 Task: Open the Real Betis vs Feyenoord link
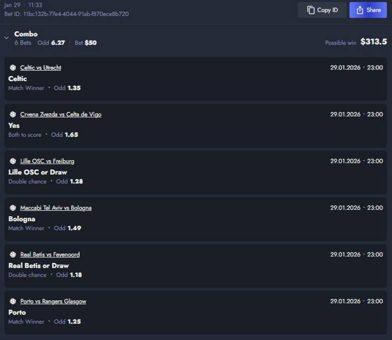(50, 255)
